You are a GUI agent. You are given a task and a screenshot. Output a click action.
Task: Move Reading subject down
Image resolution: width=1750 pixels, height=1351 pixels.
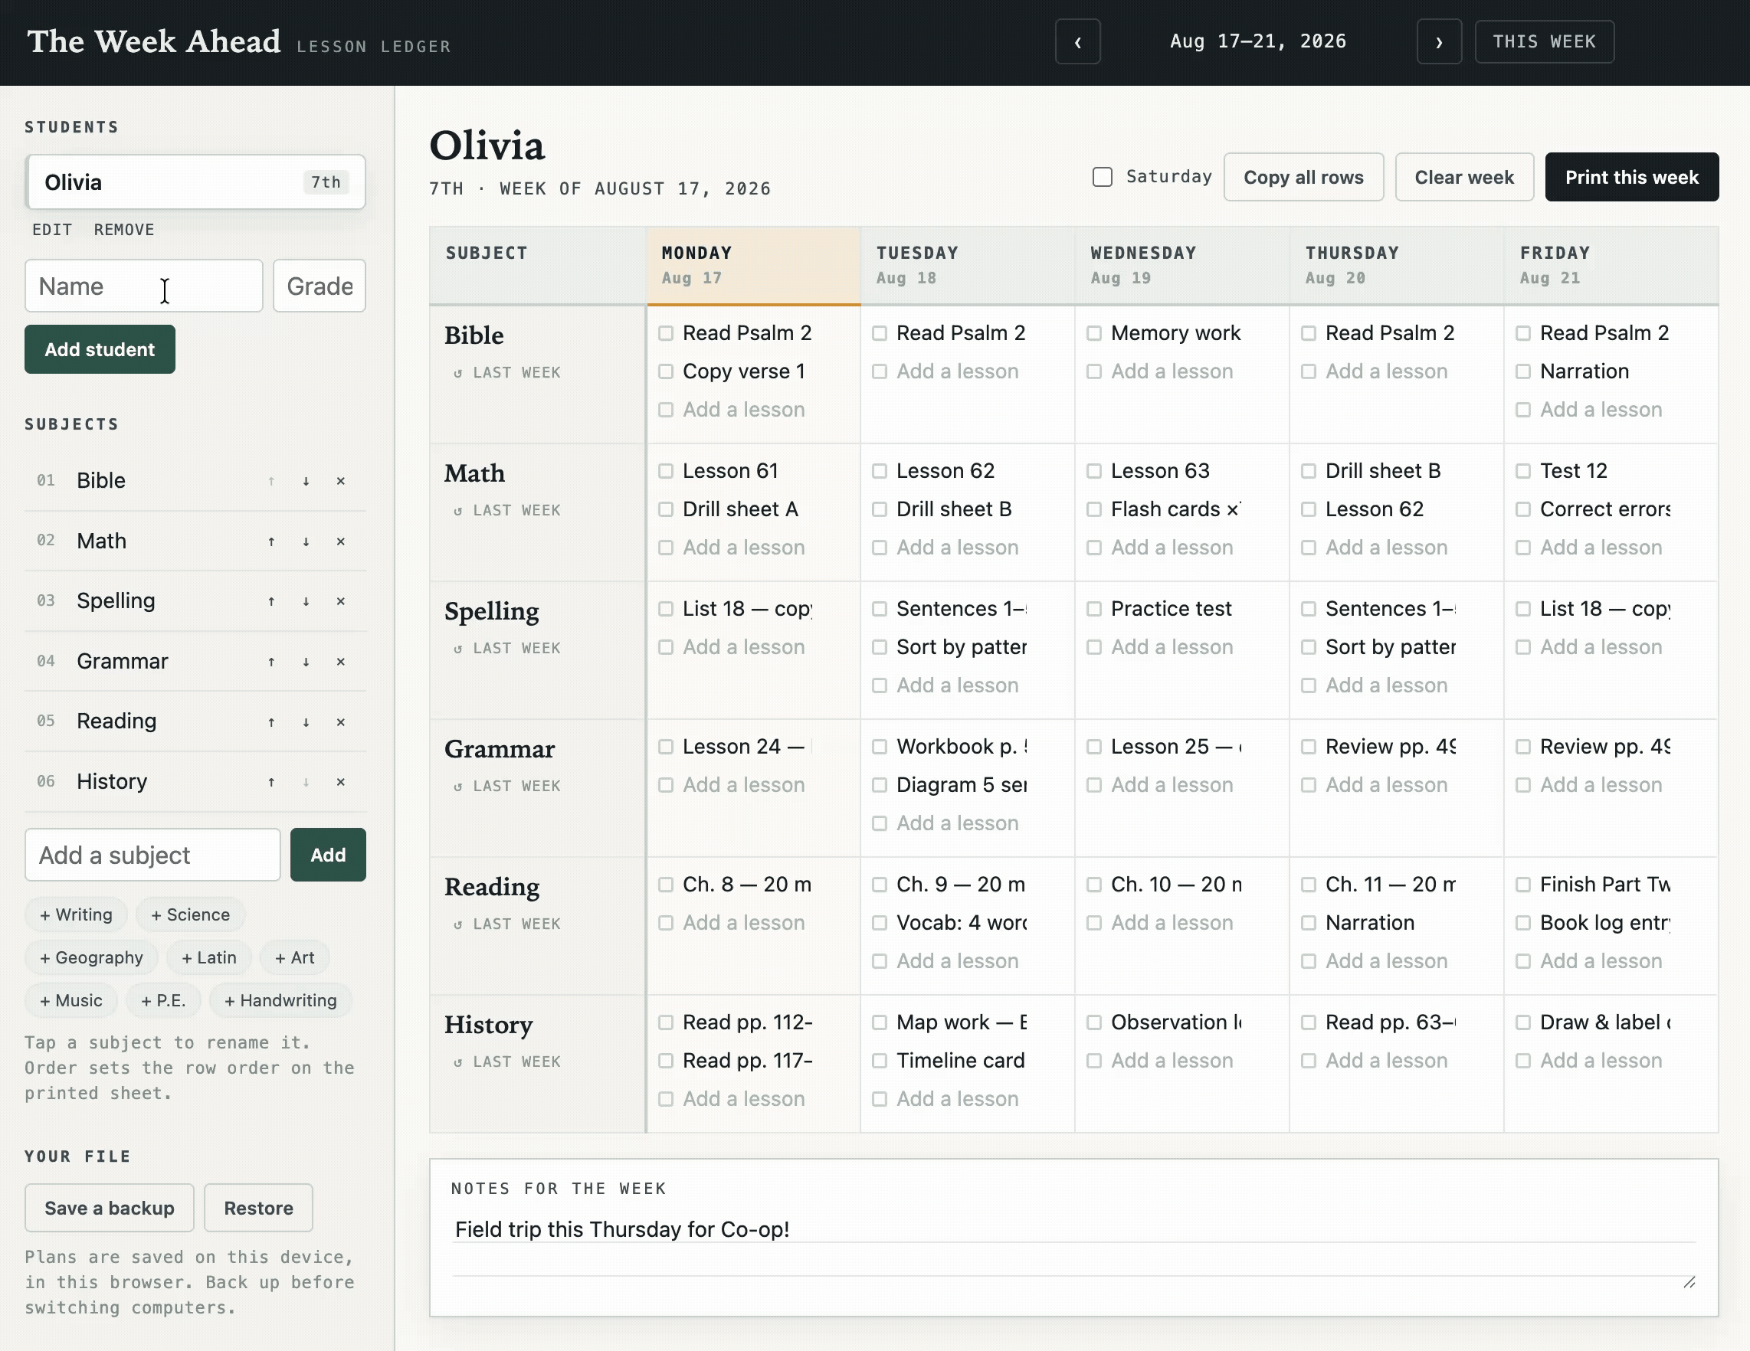tap(306, 721)
